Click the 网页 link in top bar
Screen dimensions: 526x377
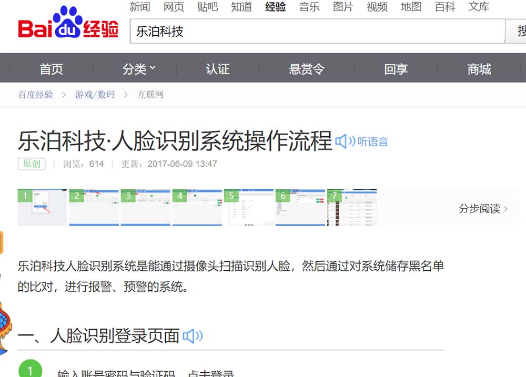174,7
